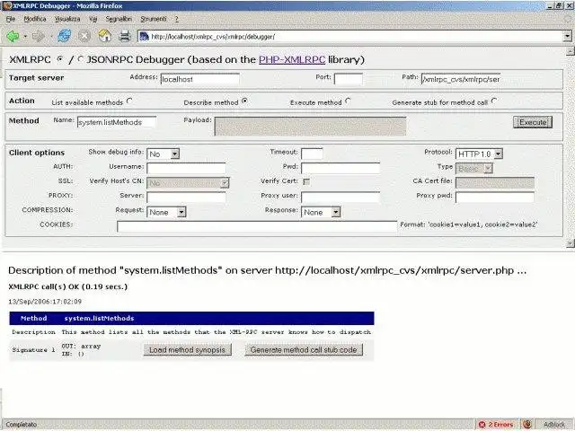Screen dimensions: 575x431
Task: Open the Protocol HTTP 1.0 dropdown
Action: pyautogui.click(x=479, y=154)
